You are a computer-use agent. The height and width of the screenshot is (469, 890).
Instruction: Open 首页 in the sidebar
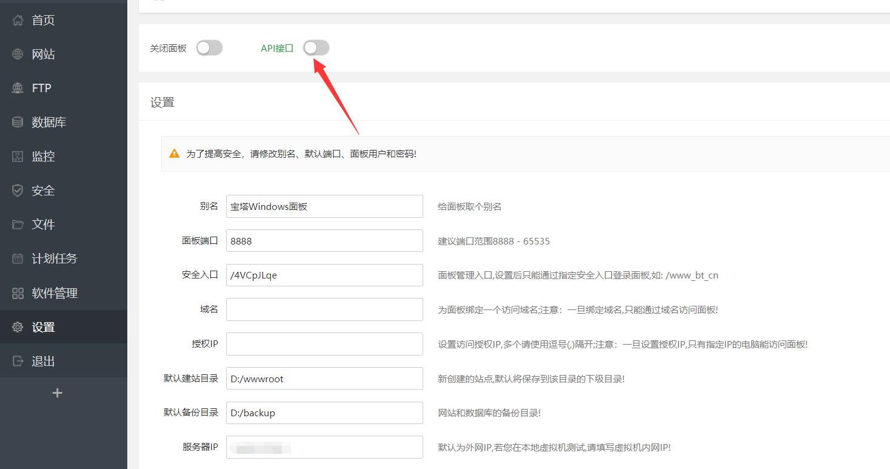pyautogui.click(x=64, y=20)
